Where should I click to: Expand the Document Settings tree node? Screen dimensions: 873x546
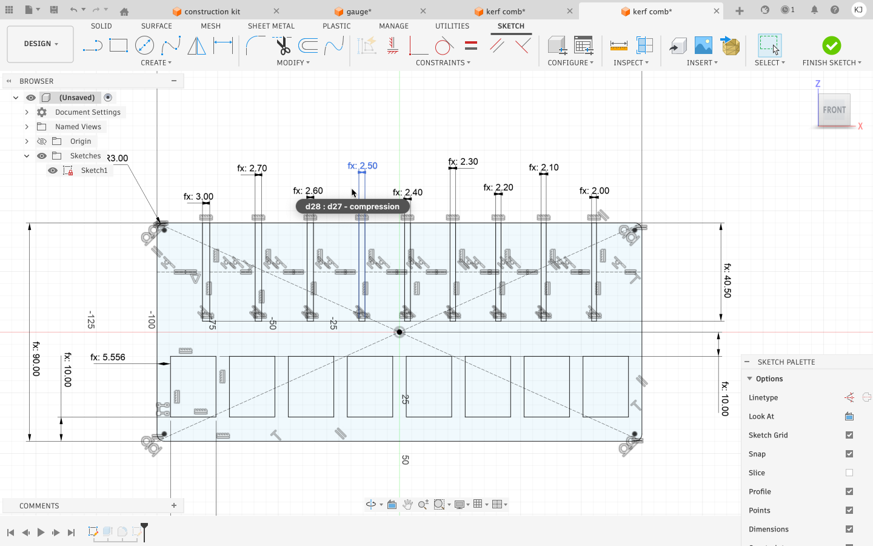(27, 112)
